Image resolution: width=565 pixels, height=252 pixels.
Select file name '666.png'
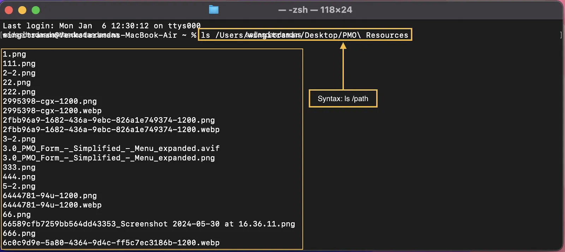19,233
